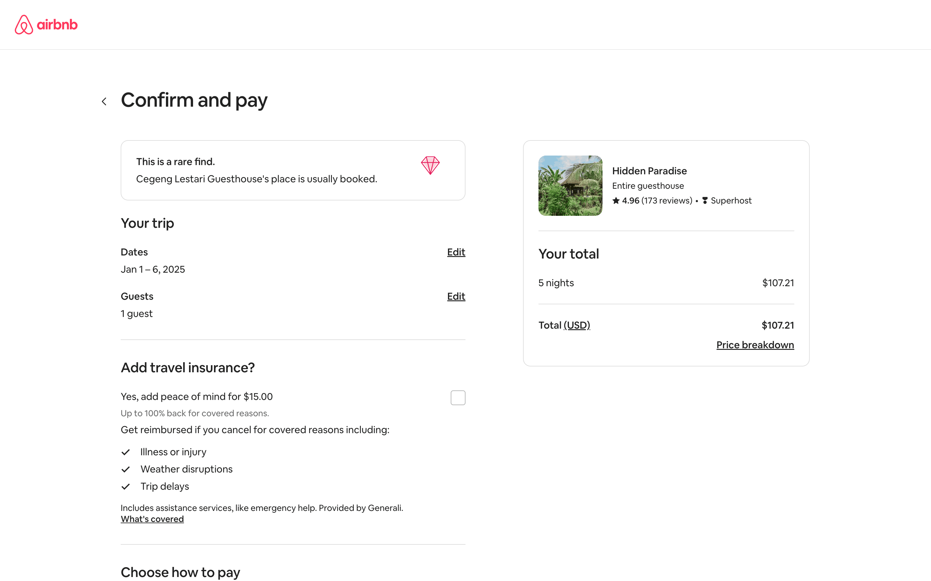Click the checkmark beside Weather disruptions
931x581 pixels.
coord(125,470)
